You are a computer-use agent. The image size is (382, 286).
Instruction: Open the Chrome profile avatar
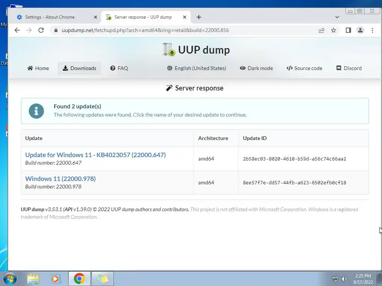point(360,30)
